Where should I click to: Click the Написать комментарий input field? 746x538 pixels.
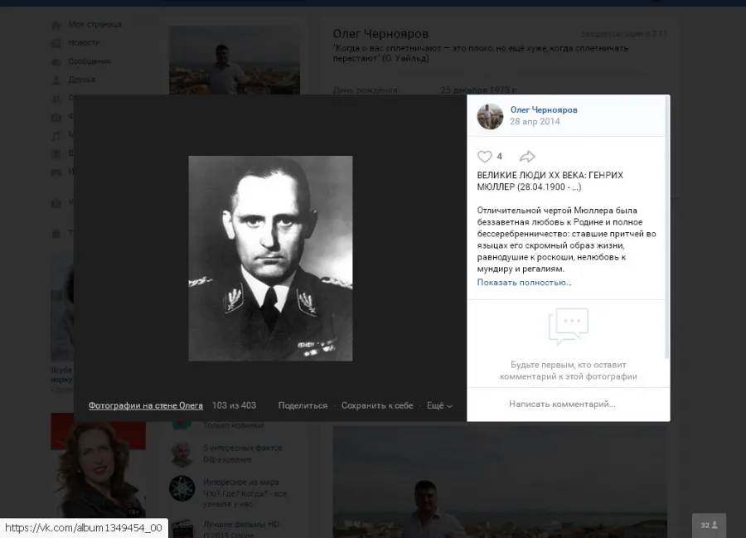562,405
